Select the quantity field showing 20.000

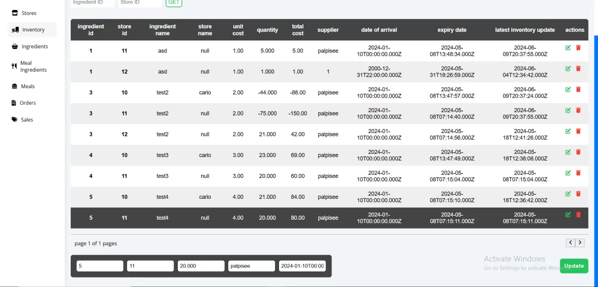(201, 266)
